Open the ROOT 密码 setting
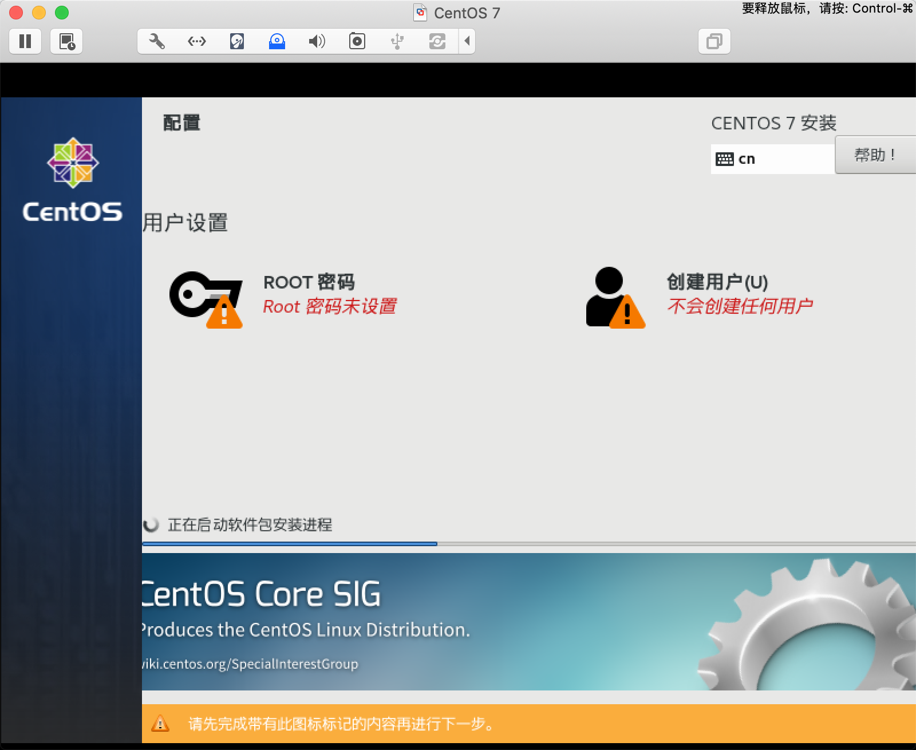 point(309,282)
